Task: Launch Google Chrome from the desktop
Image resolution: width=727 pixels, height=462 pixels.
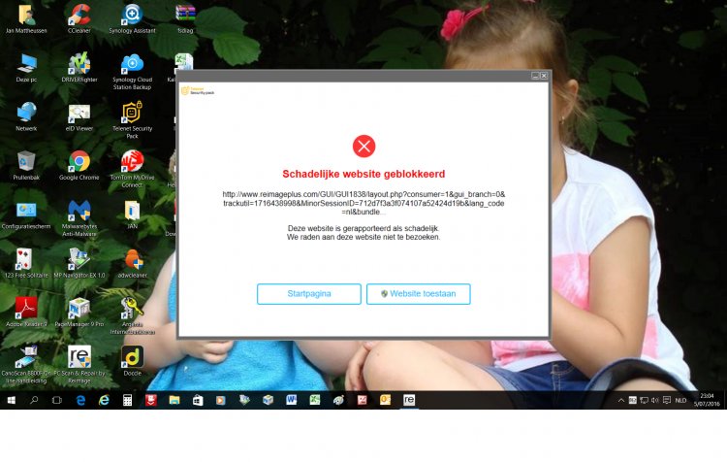Action: pos(79,161)
